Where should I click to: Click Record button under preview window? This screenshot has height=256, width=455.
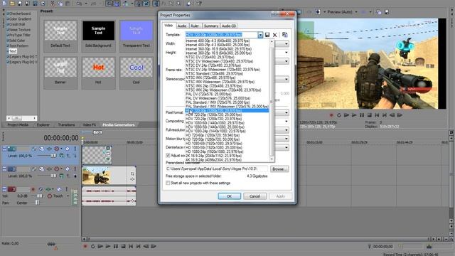[331, 115]
